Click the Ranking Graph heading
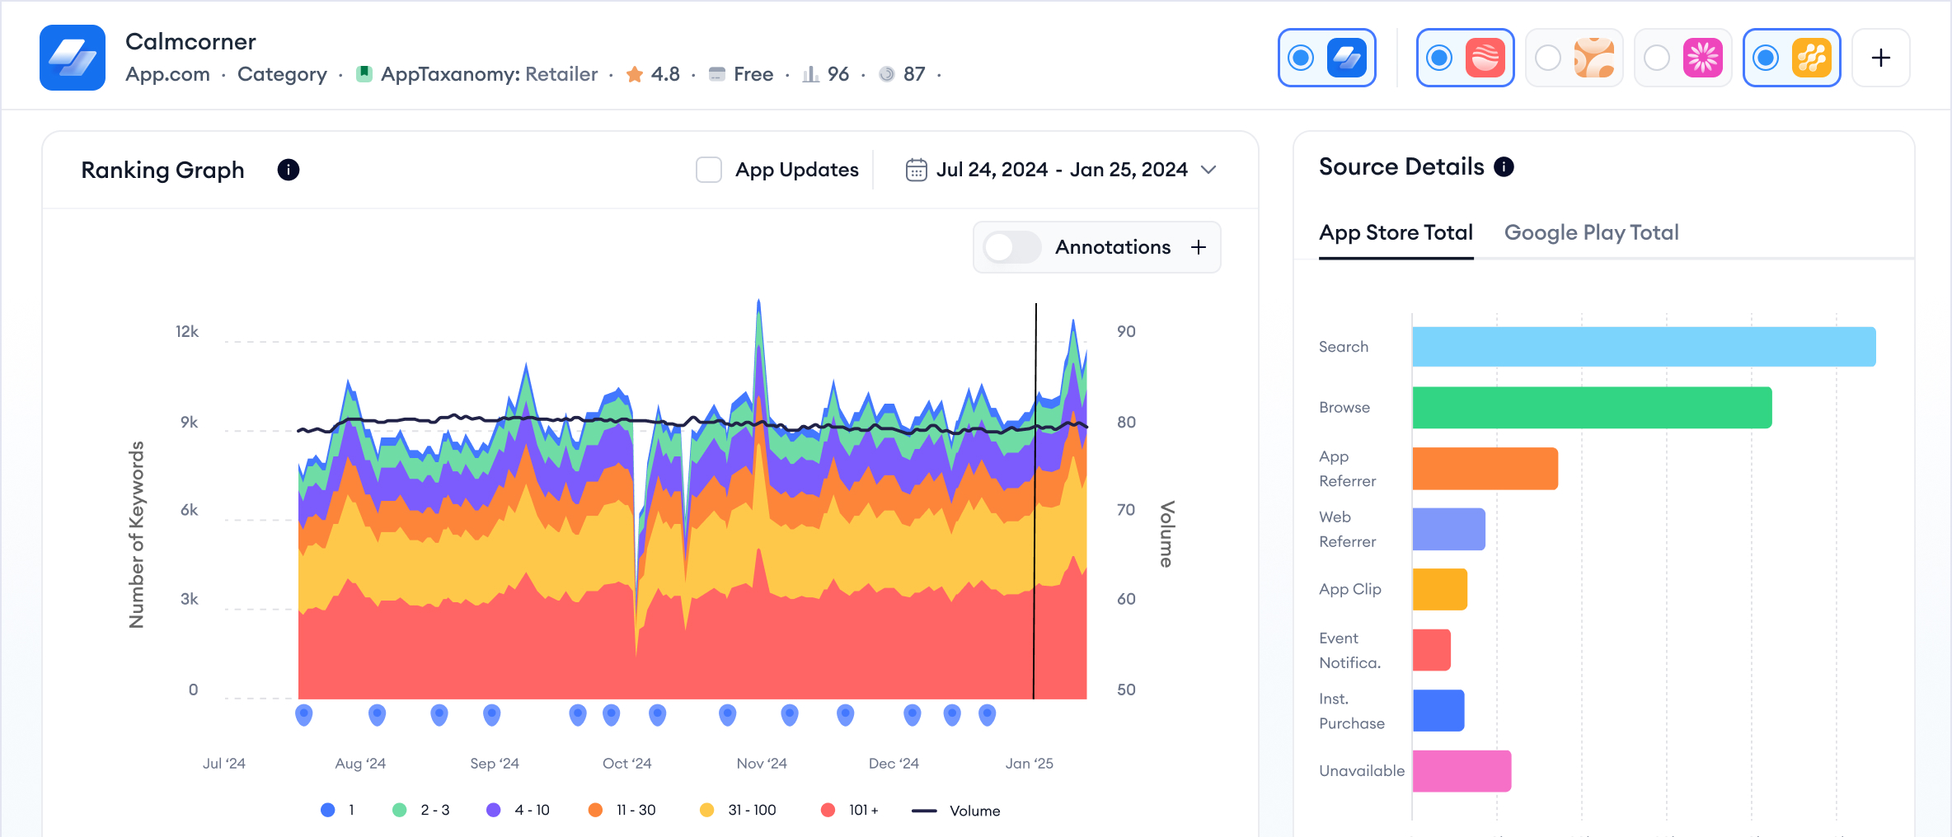The width and height of the screenshot is (1952, 837). pos(162,170)
